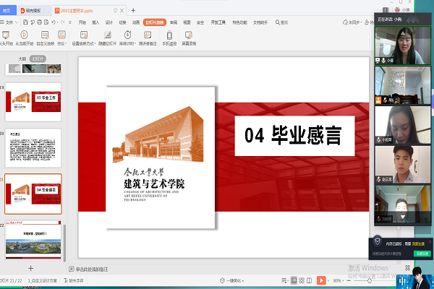The image size is (434, 289).
Task: Open the 插入 ribbon tab
Action: pos(95,22)
